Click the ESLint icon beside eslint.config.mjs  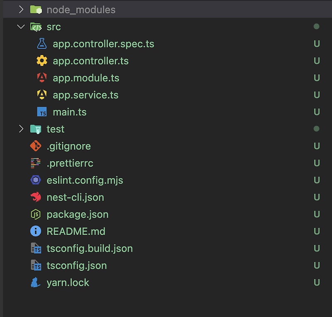coord(36,180)
